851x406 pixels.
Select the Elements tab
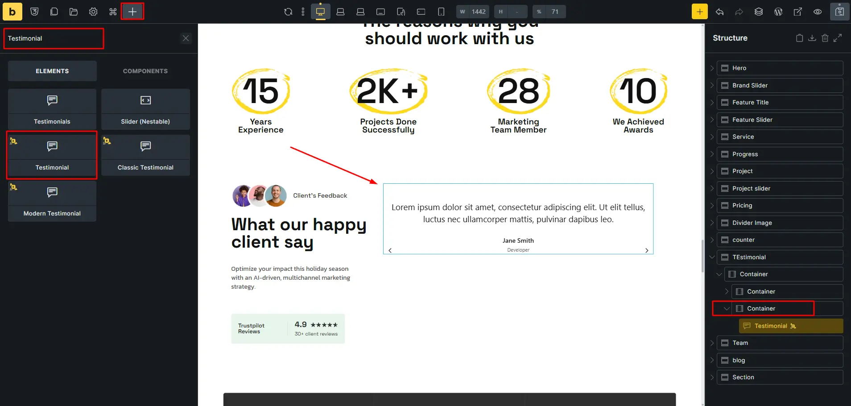pos(52,71)
